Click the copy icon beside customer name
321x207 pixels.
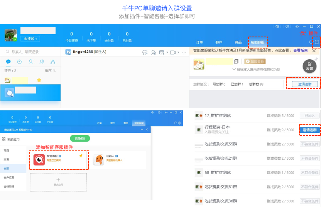coord(236,61)
